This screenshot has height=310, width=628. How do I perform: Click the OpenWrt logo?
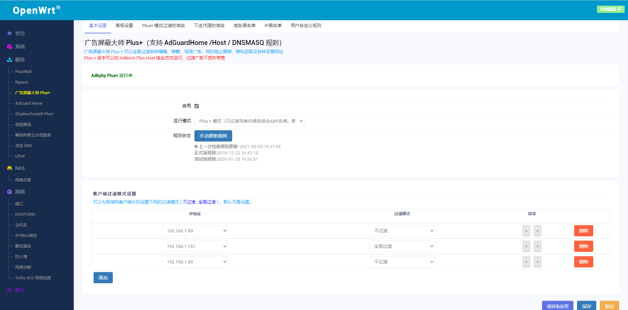tap(36, 10)
